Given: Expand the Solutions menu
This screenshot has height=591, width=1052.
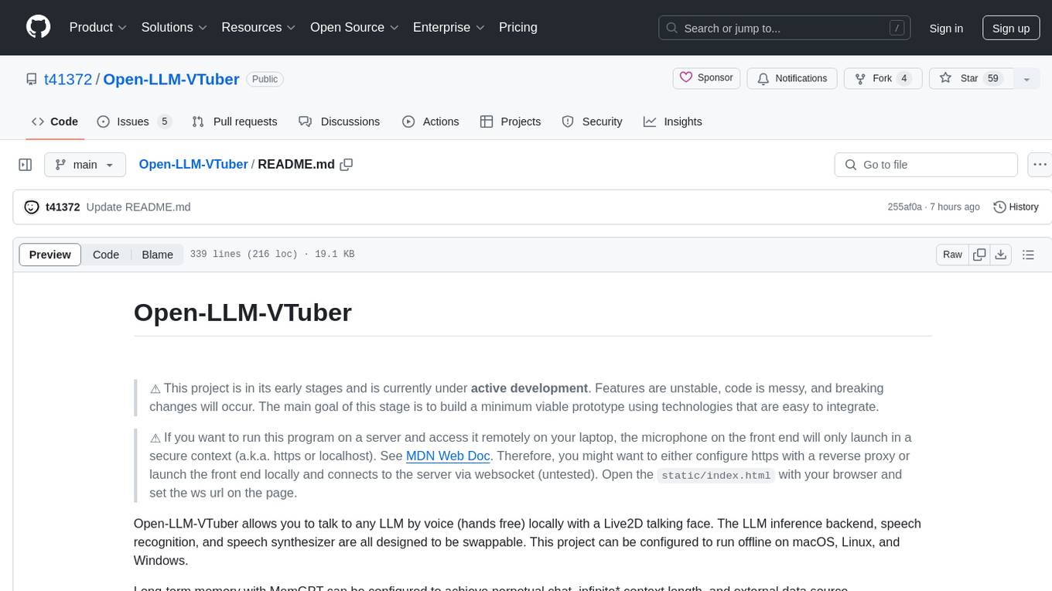Looking at the screenshot, I should 174,27.
